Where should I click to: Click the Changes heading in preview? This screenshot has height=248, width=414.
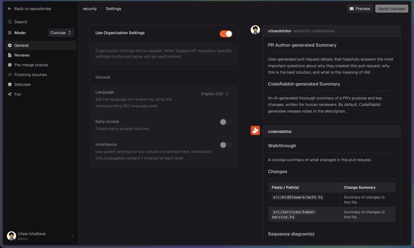(278, 172)
